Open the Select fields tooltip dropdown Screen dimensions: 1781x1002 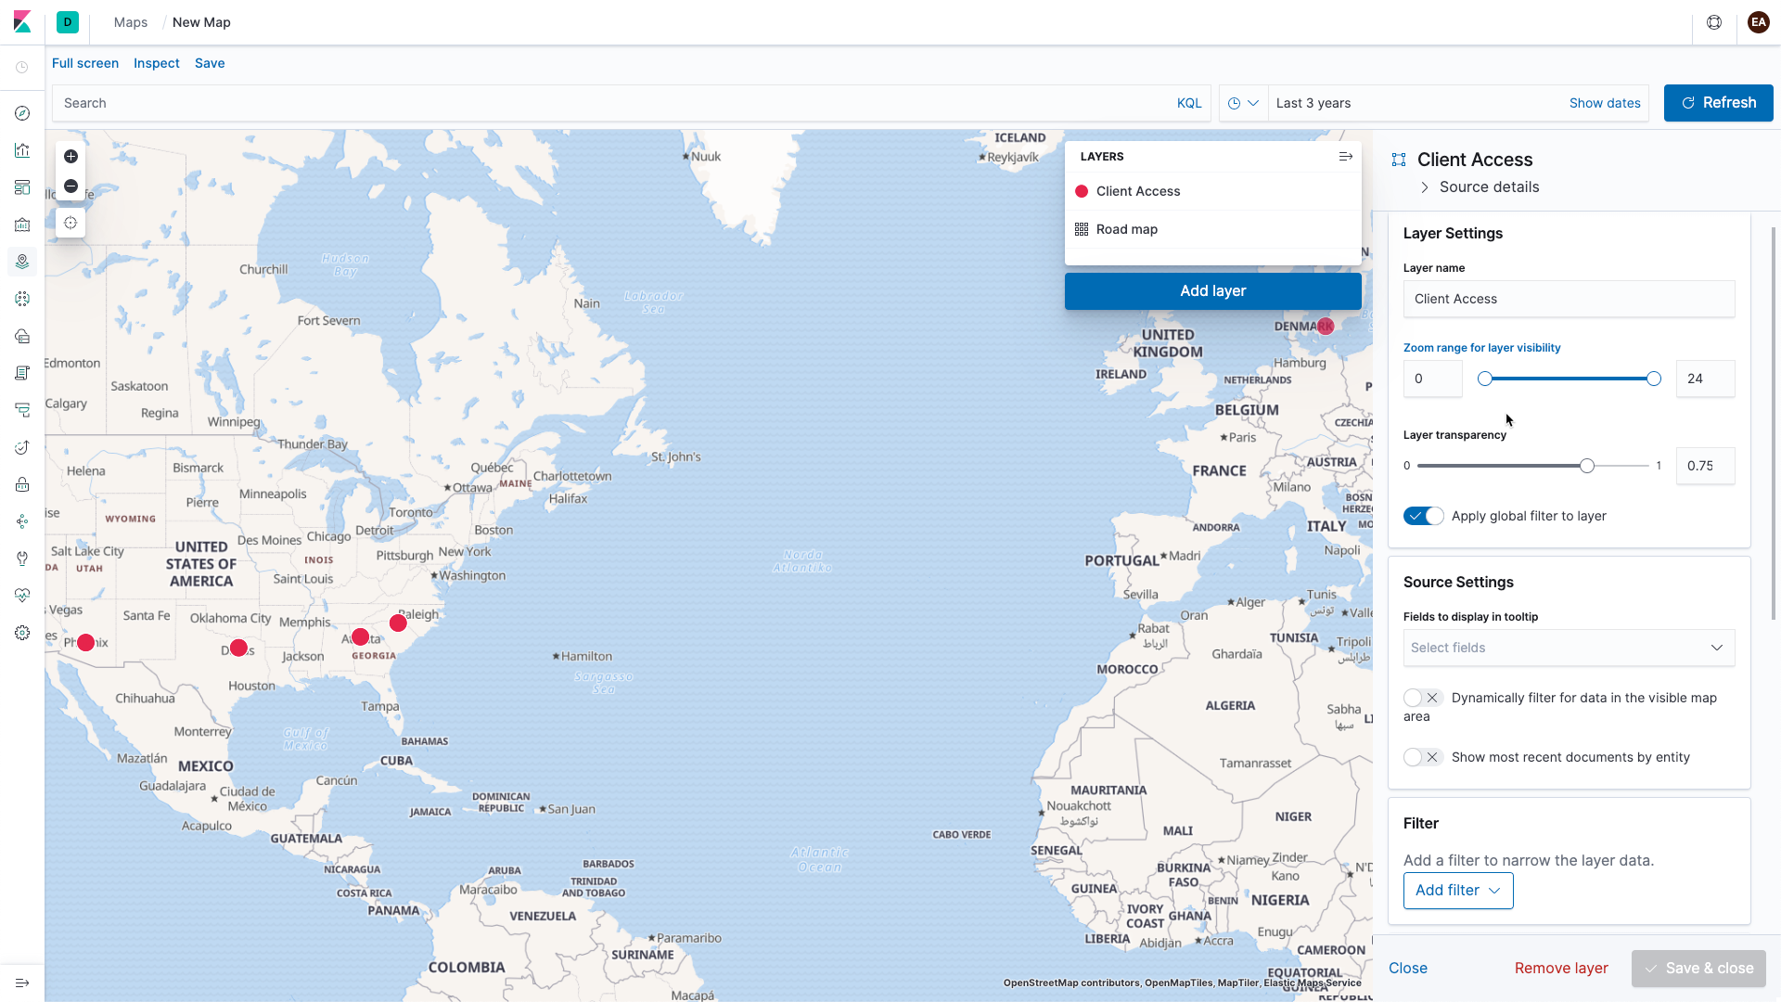pos(1568,648)
